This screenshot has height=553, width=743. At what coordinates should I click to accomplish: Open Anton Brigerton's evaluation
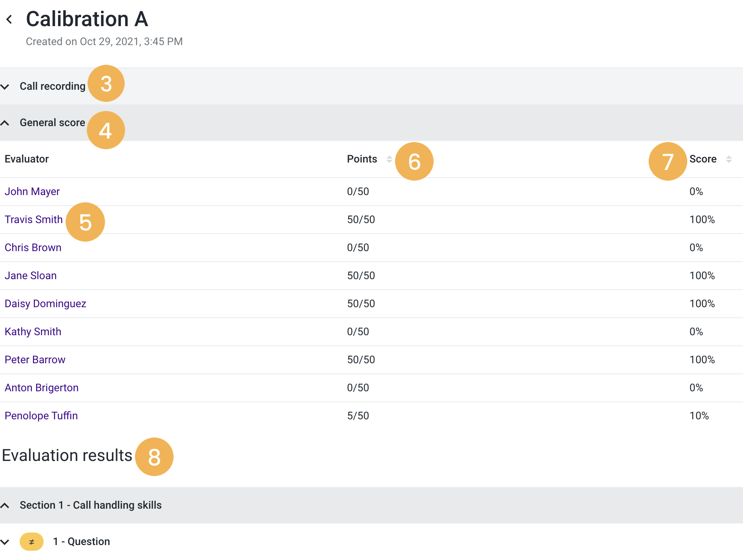[42, 388]
